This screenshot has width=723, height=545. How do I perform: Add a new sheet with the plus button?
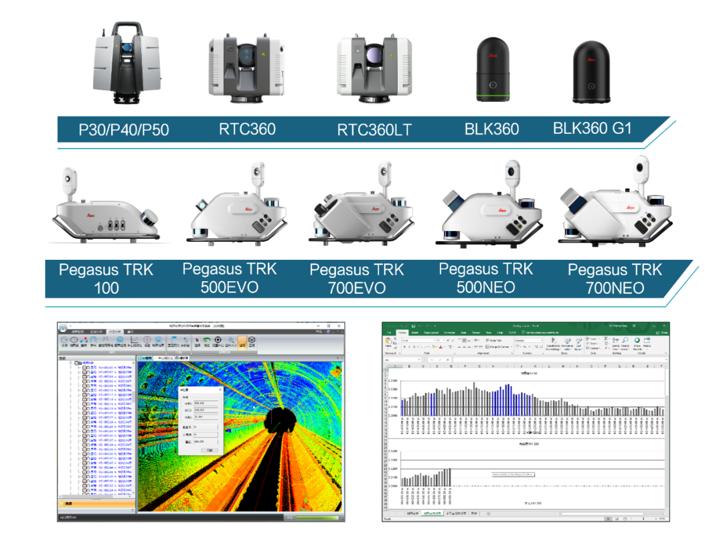(488, 514)
